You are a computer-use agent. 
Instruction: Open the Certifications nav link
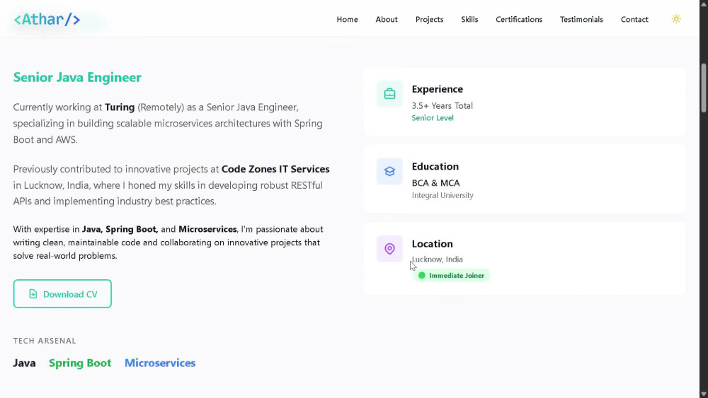[x=519, y=19]
